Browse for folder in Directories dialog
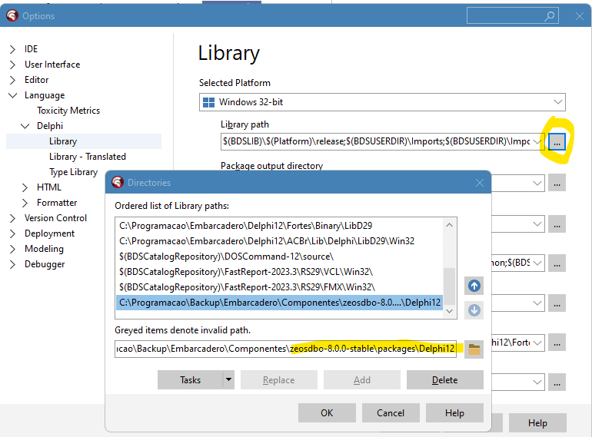 tap(474, 349)
